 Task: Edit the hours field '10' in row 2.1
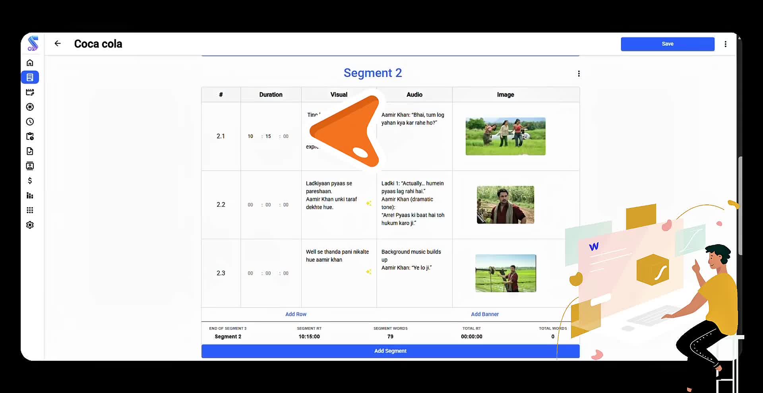[x=250, y=136]
